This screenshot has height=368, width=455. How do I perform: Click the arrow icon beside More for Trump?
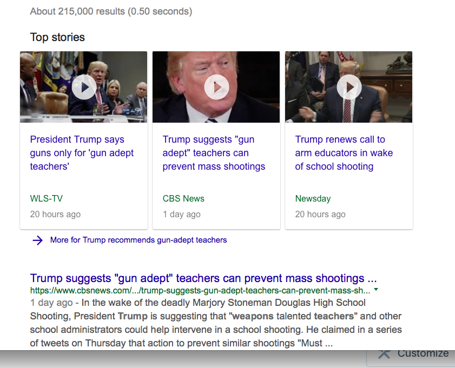point(37,240)
